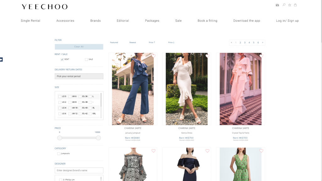The width and height of the screenshot is (322, 181).
Task: Click heart icon on Vanna Dress
Action: (207, 56)
